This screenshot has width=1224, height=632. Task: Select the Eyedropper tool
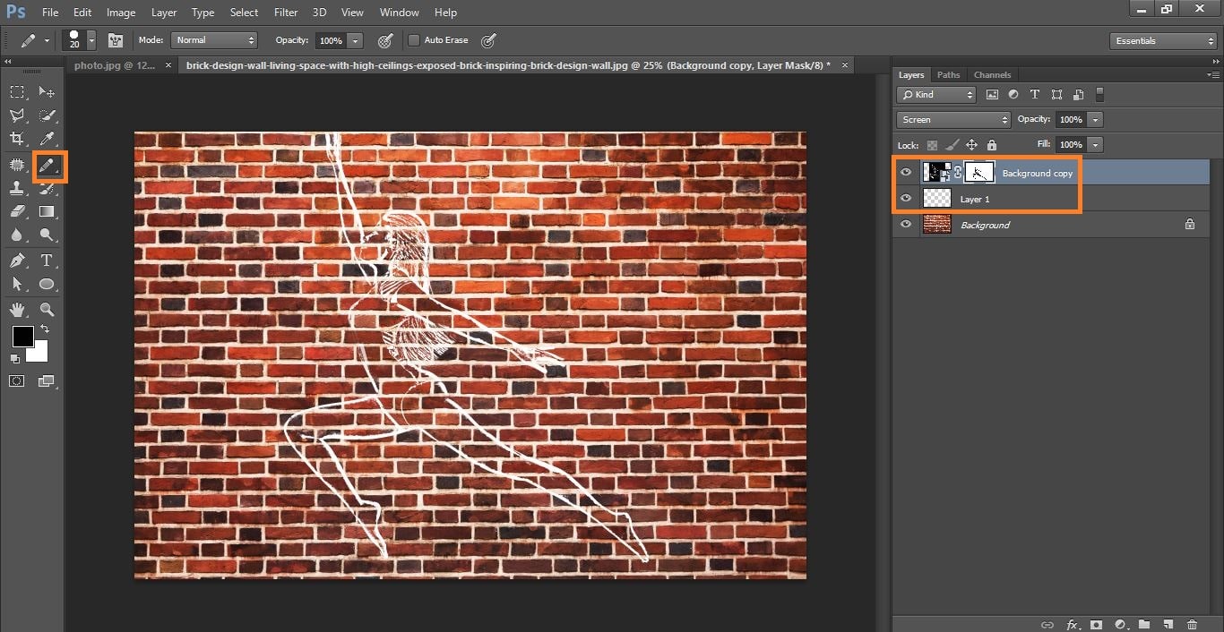point(47,139)
